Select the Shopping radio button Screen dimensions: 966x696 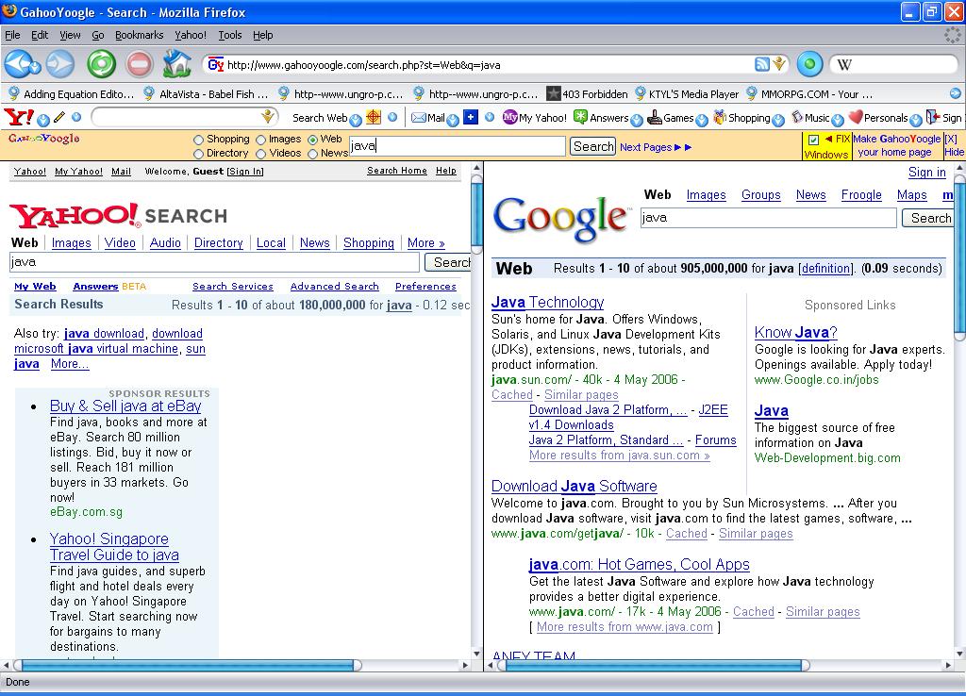click(x=198, y=140)
